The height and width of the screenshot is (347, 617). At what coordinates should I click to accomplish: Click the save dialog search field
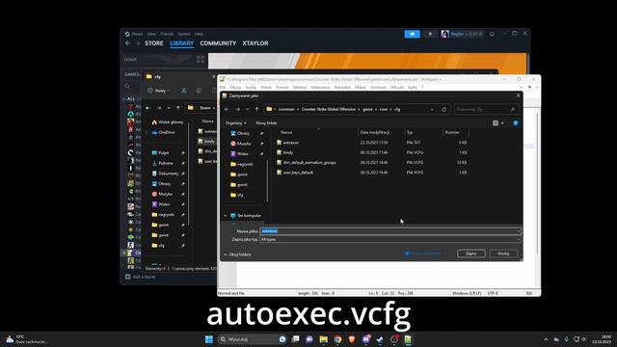click(x=486, y=109)
